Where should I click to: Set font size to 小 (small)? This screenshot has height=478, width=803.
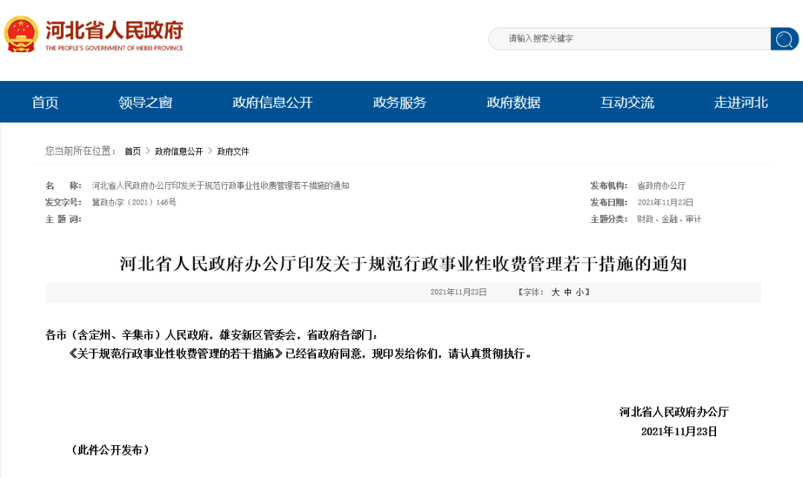[x=580, y=292]
